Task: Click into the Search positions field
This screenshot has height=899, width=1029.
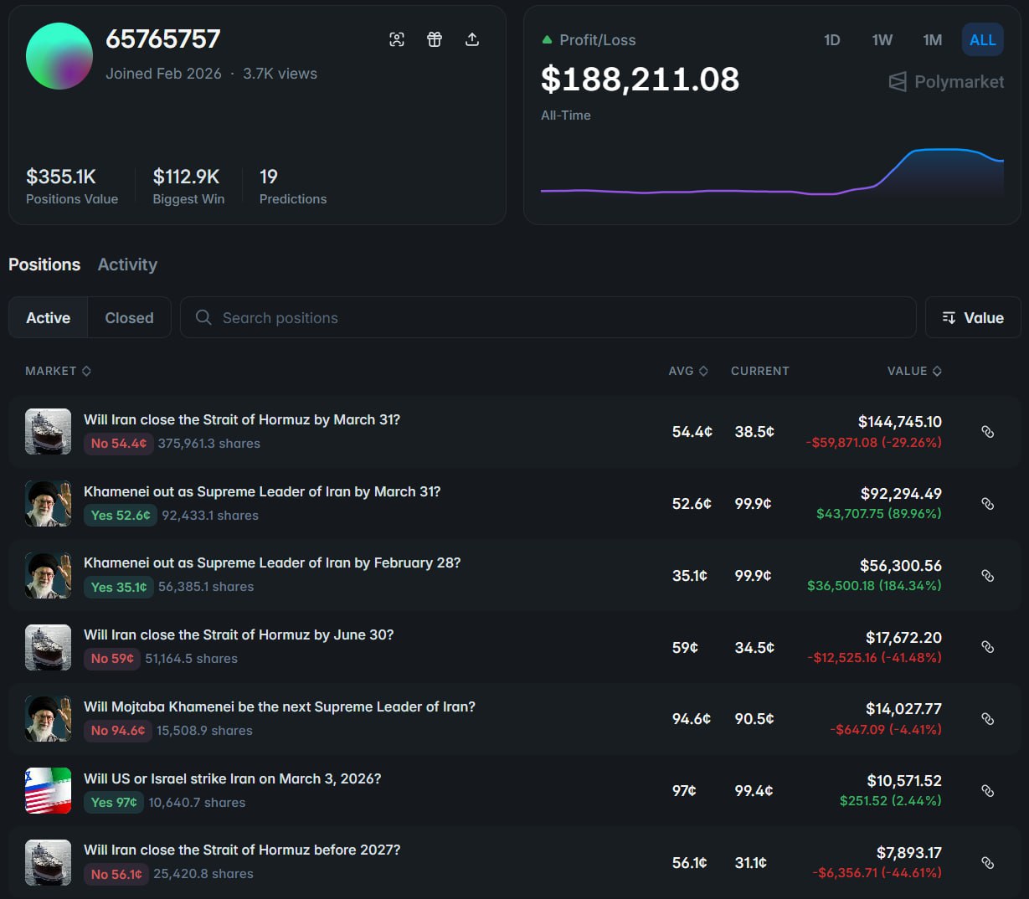Action: click(x=553, y=318)
